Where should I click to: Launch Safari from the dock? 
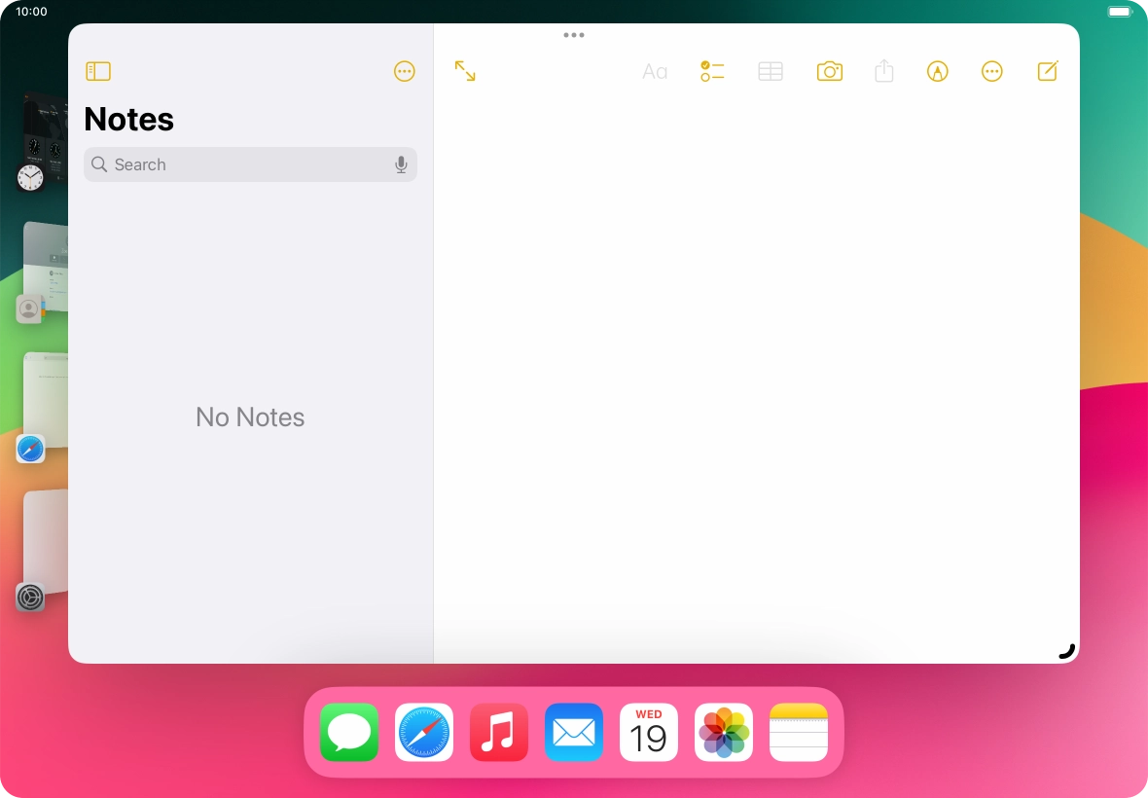tap(424, 733)
